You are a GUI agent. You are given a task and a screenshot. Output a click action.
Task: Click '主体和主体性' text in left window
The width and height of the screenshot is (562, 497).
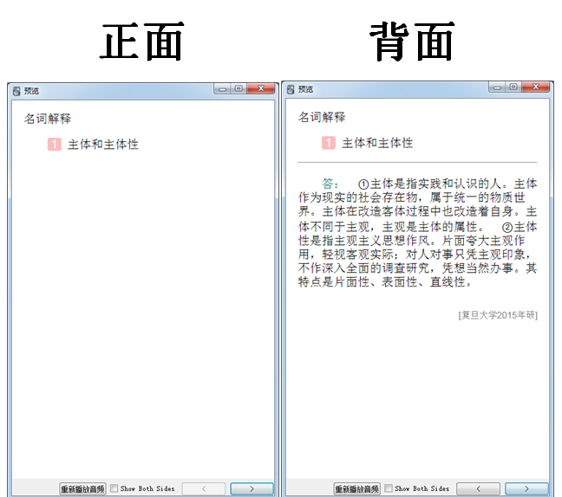click(103, 145)
